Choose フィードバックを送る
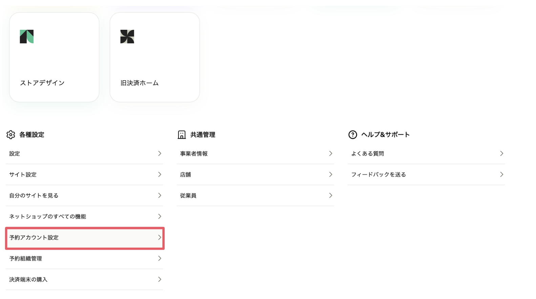 (x=378, y=175)
